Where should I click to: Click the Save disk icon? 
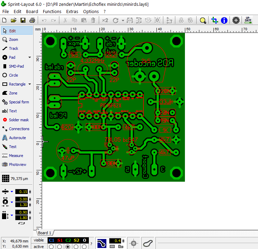pyautogui.click(x=23, y=21)
